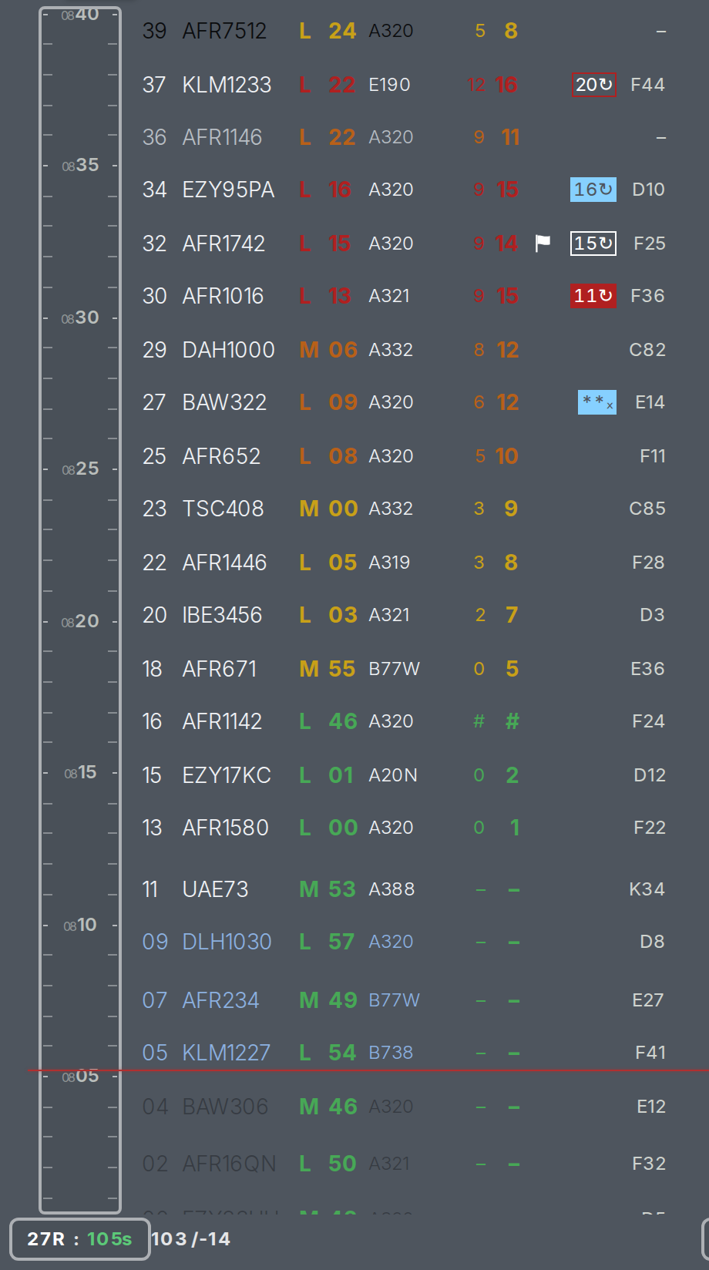Select flight KLM1233 callsign
The width and height of the screenshot is (709, 1270).
point(227,85)
